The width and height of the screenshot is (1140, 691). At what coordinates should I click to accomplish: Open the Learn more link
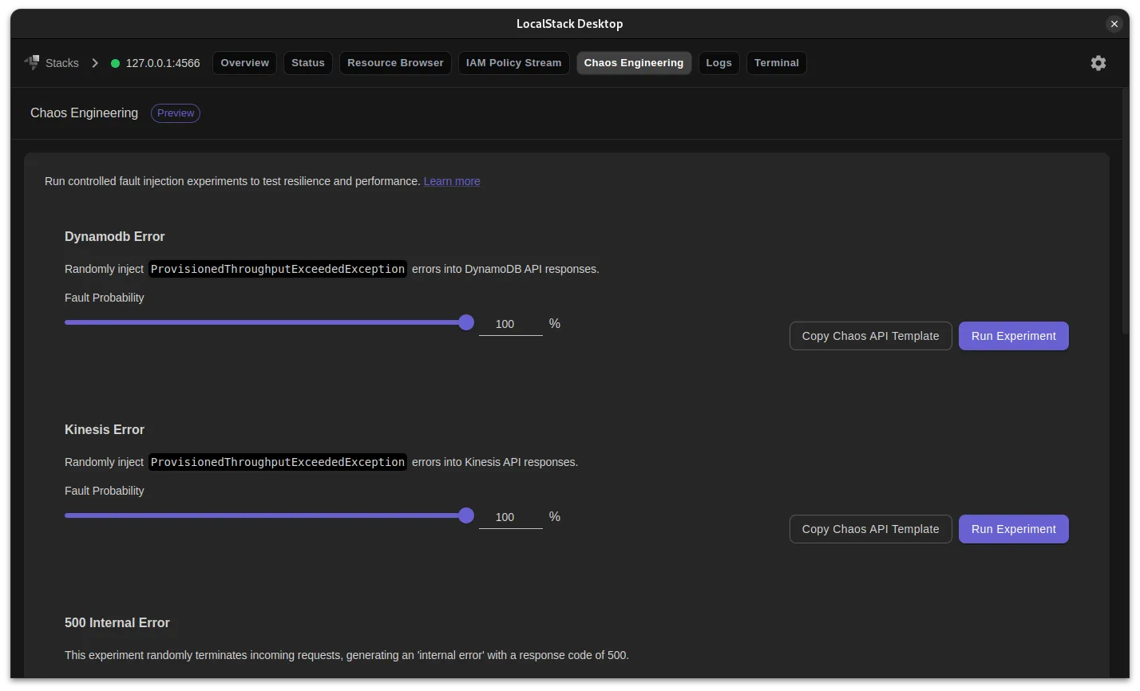[452, 181]
